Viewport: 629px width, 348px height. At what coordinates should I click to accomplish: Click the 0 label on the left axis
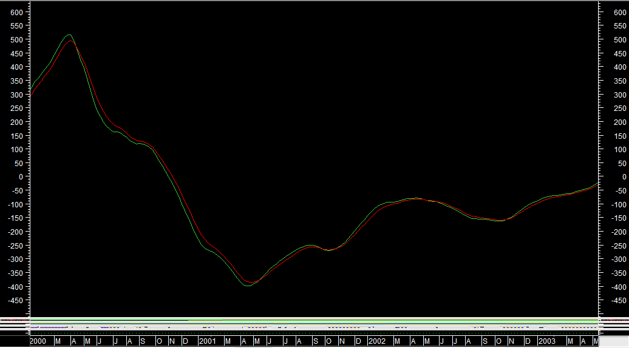(x=20, y=177)
